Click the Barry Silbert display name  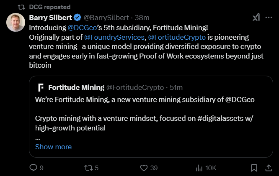pyautogui.click(x=50, y=18)
